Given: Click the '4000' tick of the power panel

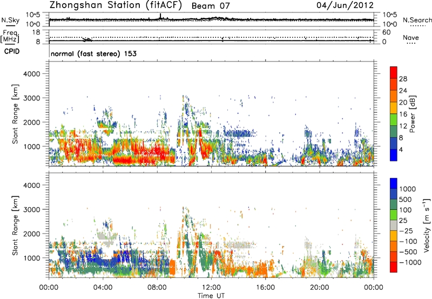Looking at the screenshot, I should (x=32, y=74).
